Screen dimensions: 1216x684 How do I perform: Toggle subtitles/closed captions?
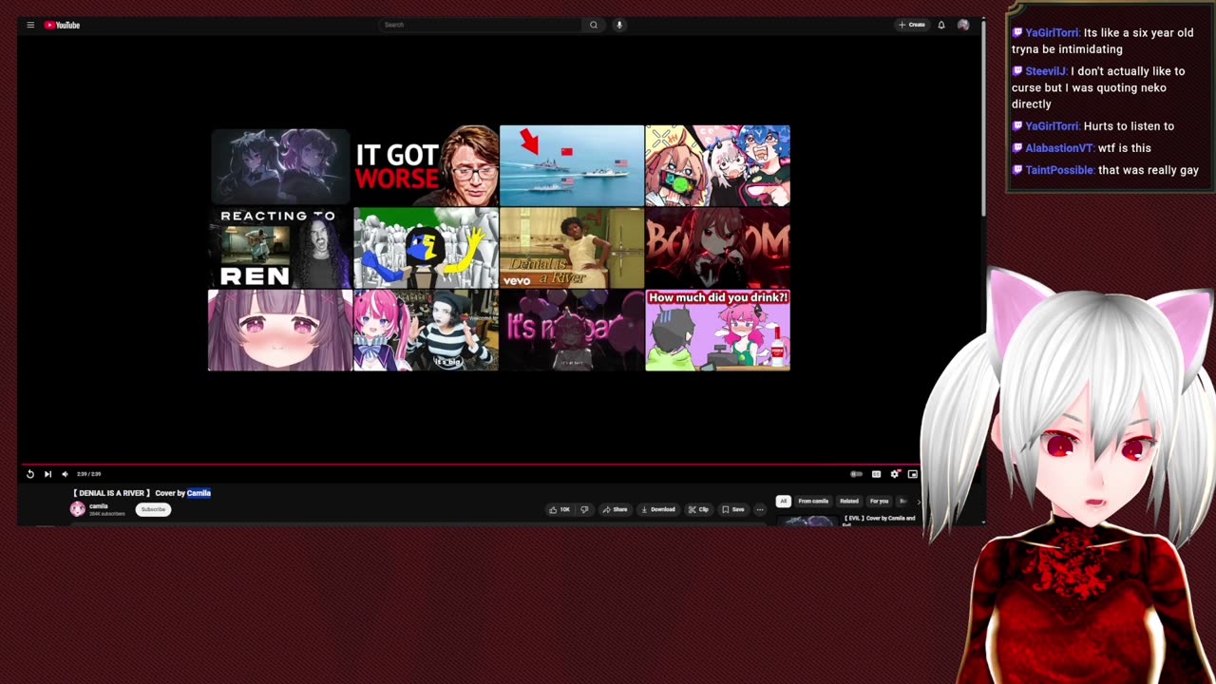tap(876, 474)
